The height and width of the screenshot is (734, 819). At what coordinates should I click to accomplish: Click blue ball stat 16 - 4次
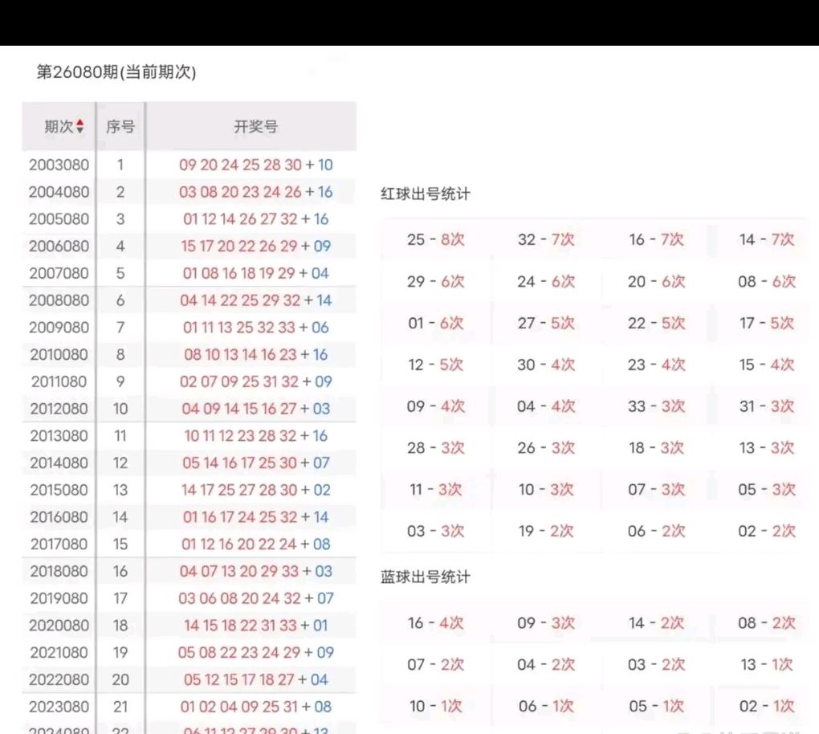pyautogui.click(x=436, y=623)
